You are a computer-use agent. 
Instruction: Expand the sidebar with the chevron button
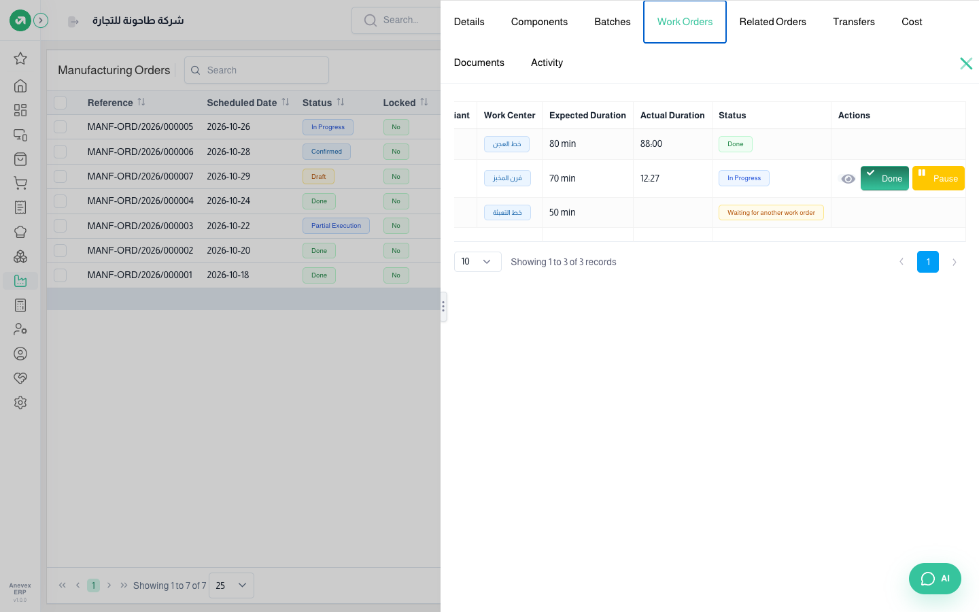coord(41,20)
